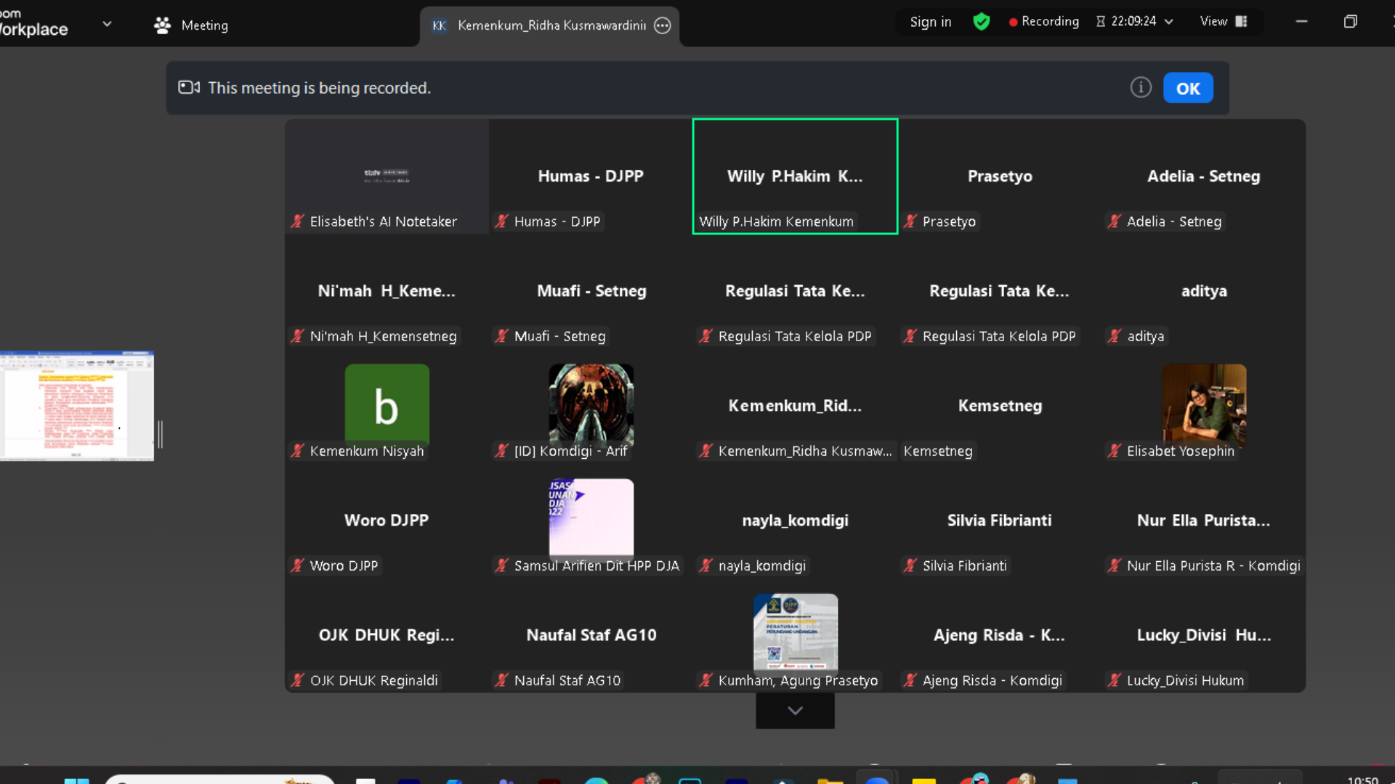The image size is (1395, 784).
Task: Expand the meeting timer dropdown
Action: click(x=1168, y=22)
